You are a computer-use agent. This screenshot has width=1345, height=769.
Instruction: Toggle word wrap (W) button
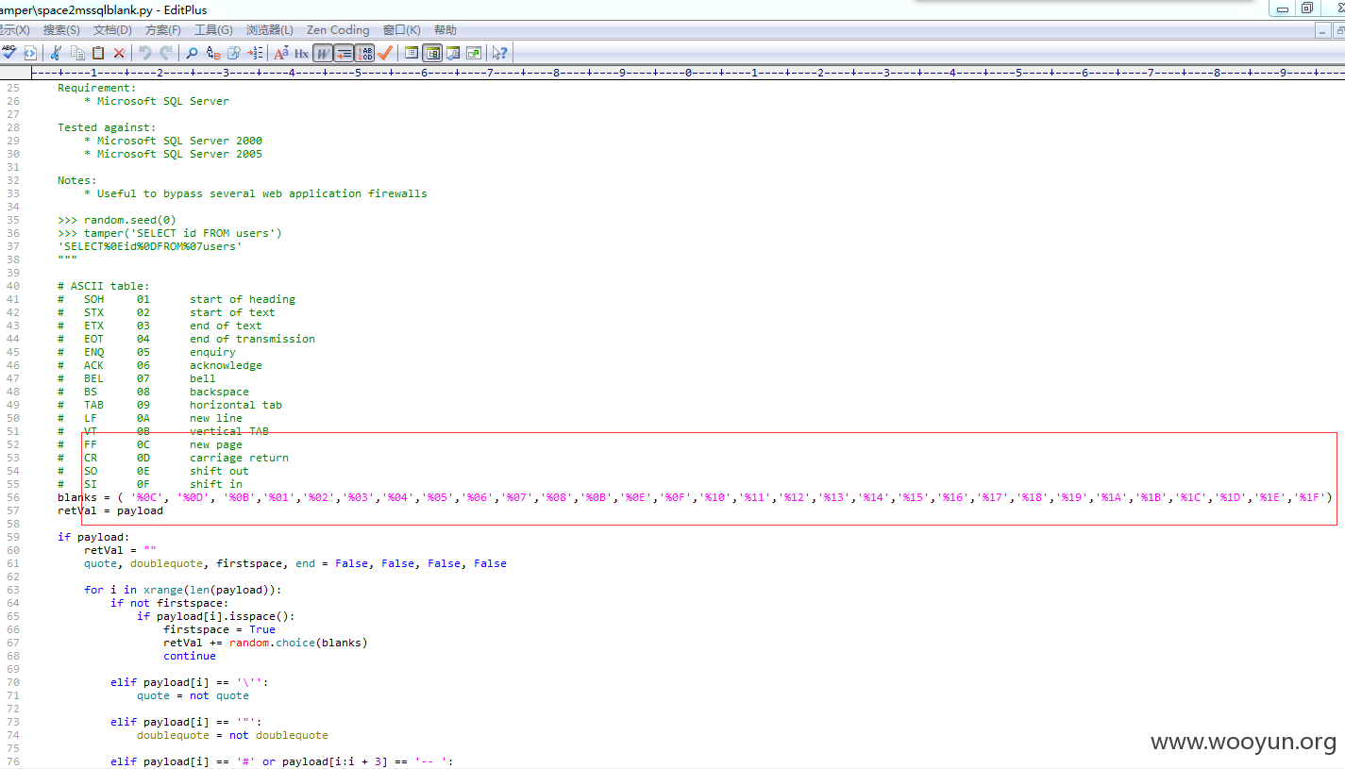coord(323,53)
